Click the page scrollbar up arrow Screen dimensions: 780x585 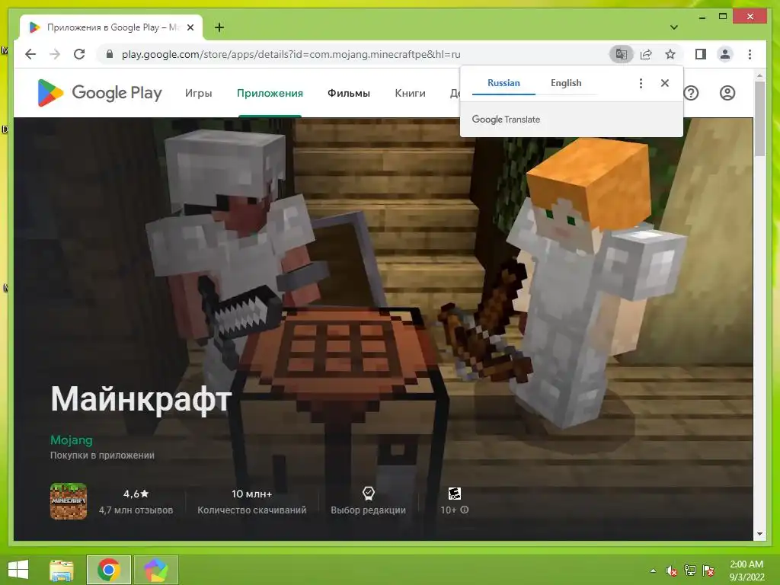click(759, 75)
